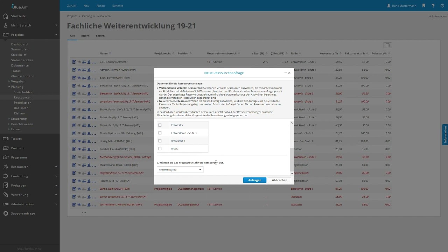Select Entwickler 1 checkbox in list
Screen dimensions: 448x252
(x=160, y=141)
